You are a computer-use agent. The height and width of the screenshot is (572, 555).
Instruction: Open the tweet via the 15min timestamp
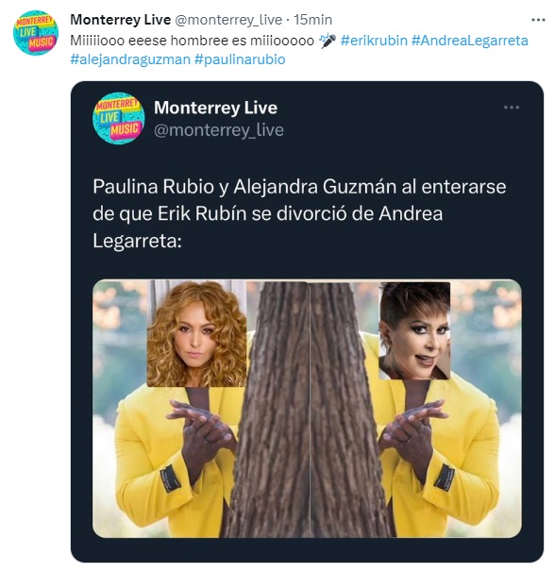312,20
